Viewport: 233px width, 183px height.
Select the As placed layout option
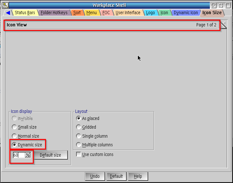click(x=87, y=118)
